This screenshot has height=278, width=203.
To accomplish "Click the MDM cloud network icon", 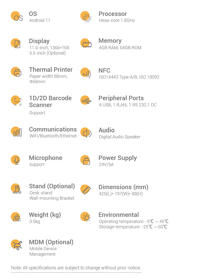I will click(16, 245).
